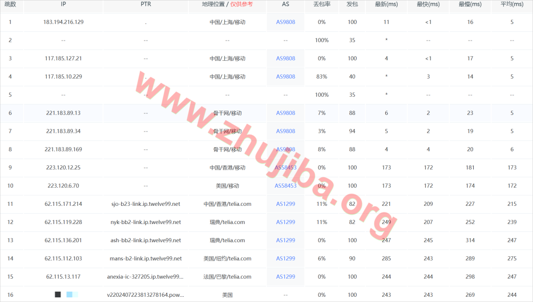Screen dimensions: 533x302
Task: Click the AS9808 link for IP 221.183.89.13
Action: pos(285,113)
